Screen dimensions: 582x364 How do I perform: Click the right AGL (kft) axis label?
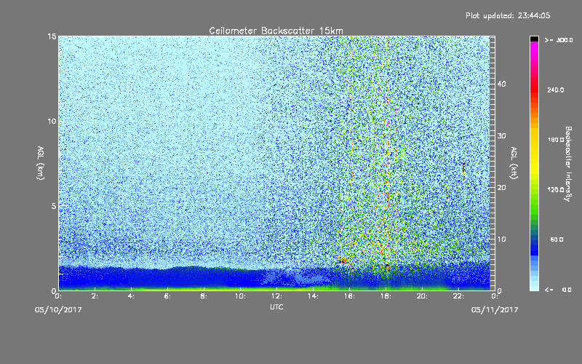tap(514, 163)
